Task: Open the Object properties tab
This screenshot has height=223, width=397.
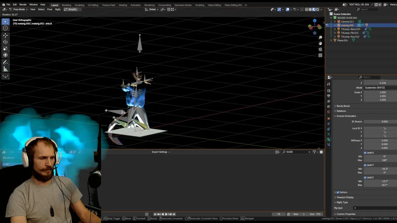Action: 329,118
